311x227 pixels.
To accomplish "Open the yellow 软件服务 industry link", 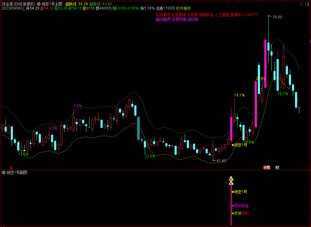I will [x=183, y=9].
